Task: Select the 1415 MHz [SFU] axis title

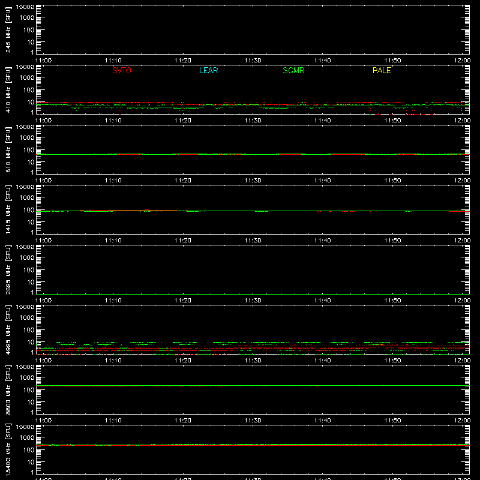Action: [8, 209]
